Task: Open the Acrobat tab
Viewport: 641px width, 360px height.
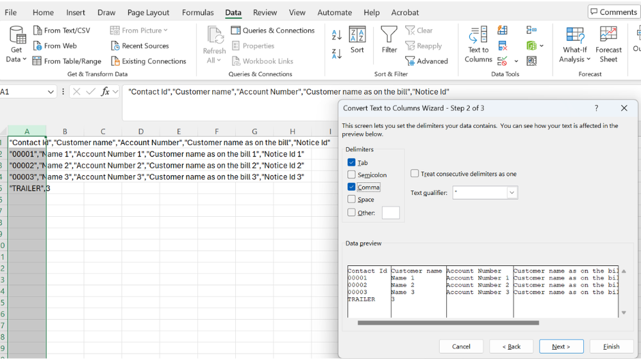Action: pos(404,13)
